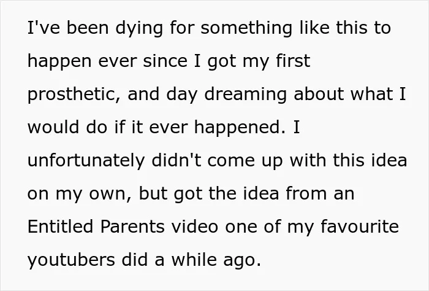Click the word "favourite"
The width and height of the screenshot is (429, 291).
pos(360,227)
